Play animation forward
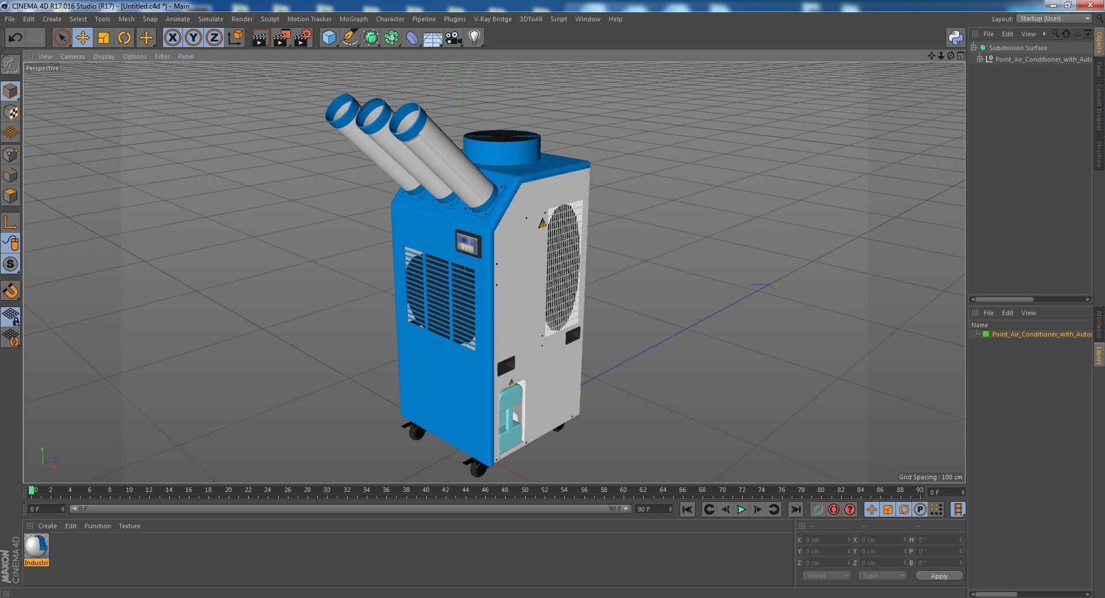Image resolution: width=1105 pixels, height=598 pixels. point(741,509)
